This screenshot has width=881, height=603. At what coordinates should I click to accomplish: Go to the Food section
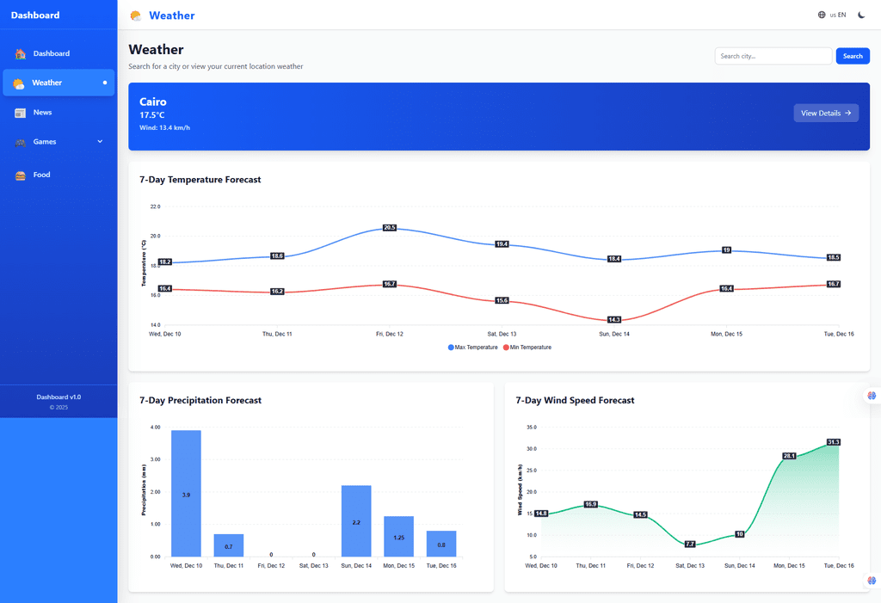(x=42, y=175)
